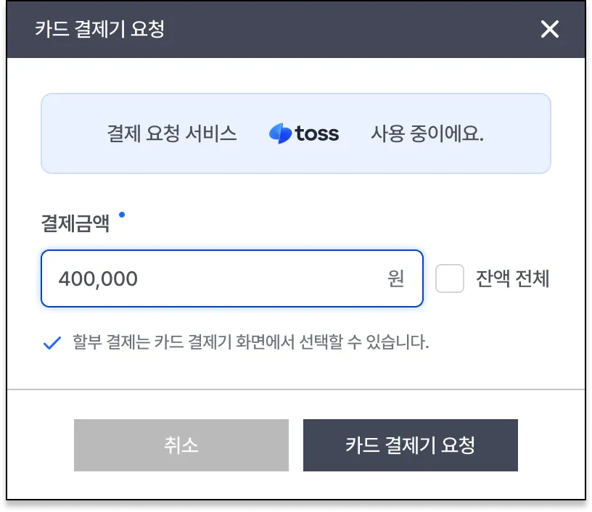The image size is (592, 512).
Task: Click the toss wordmark text
Action: (x=317, y=133)
